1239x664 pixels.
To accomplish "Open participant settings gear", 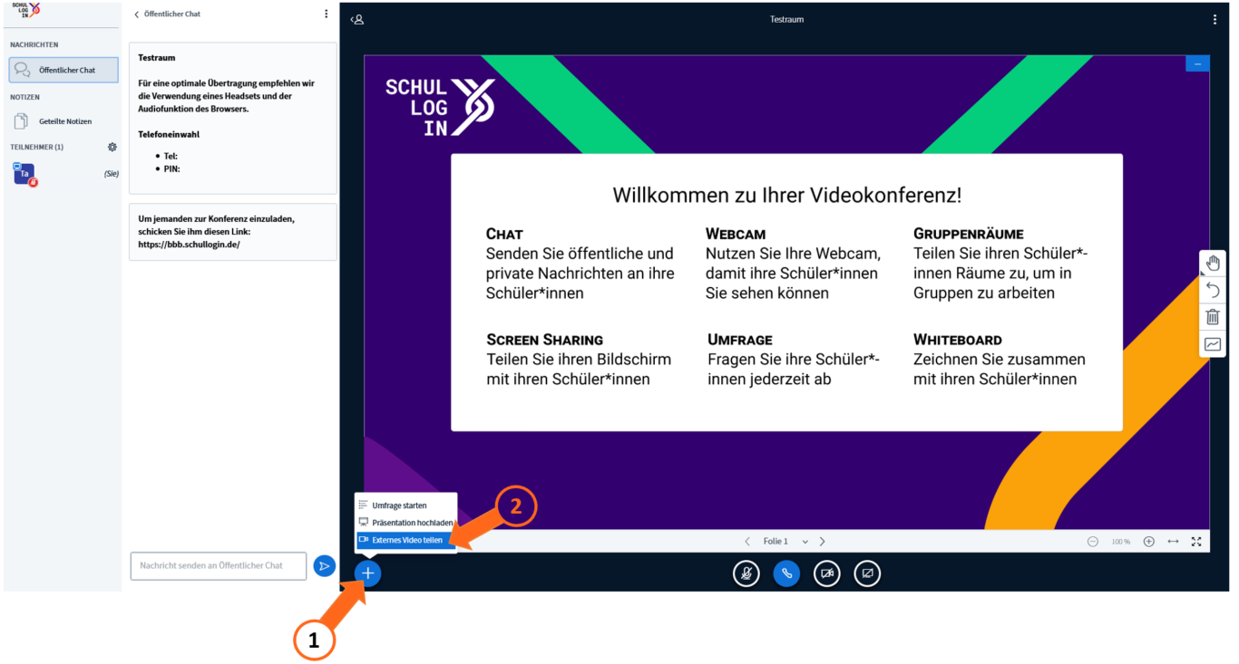I will pyautogui.click(x=112, y=147).
